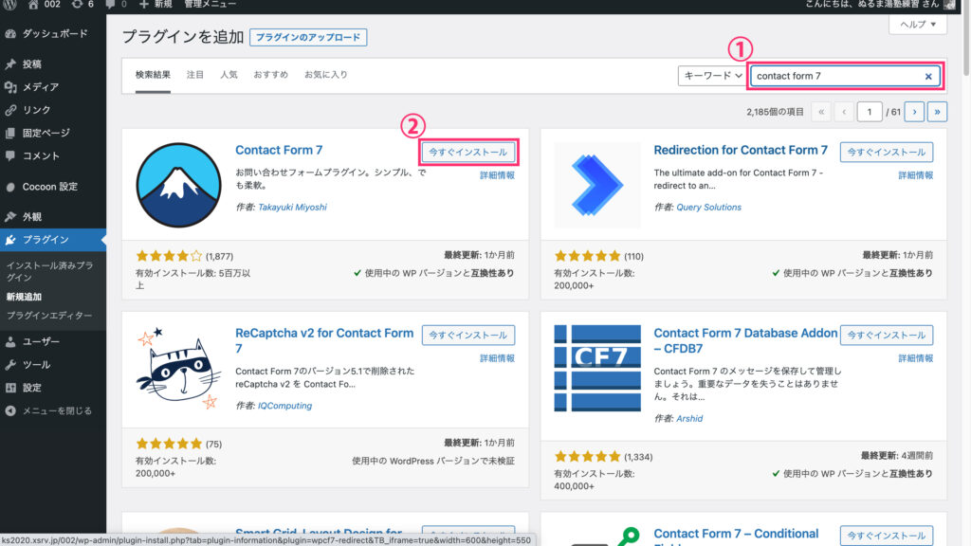Screen dimensions: 971x546
Task: Install Contact Form 7 with 今すぐインストール
Action: click(x=468, y=152)
